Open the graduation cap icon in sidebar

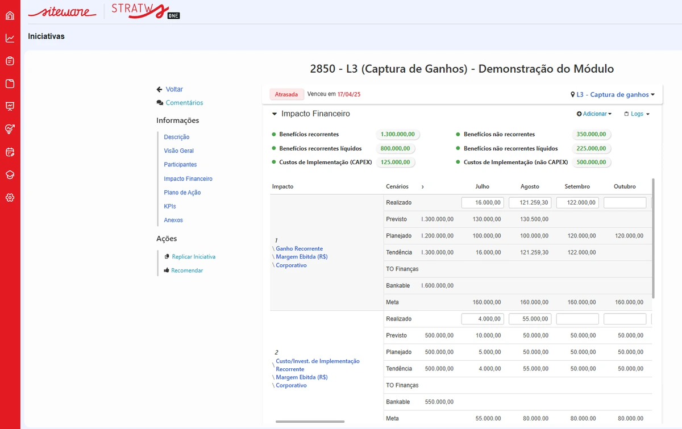tap(10, 174)
